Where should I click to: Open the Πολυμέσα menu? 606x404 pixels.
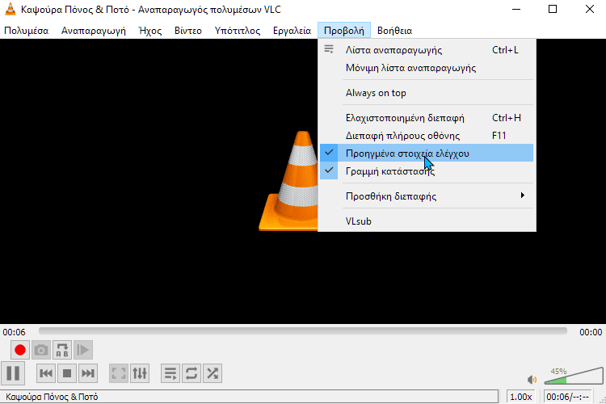pyautogui.click(x=27, y=31)
